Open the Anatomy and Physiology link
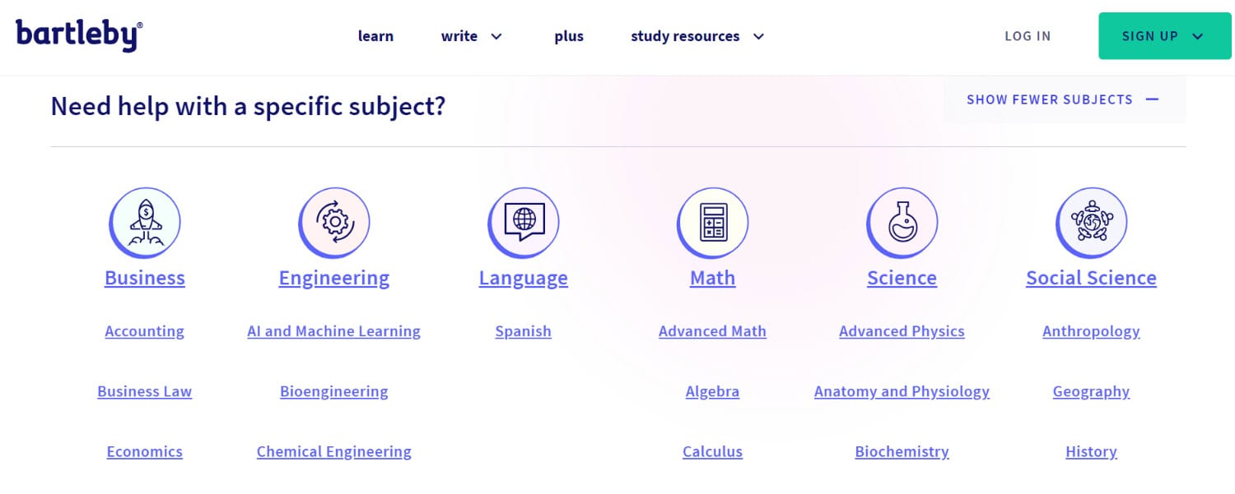The image size is (1235, 494). click(x=902, y=391)
